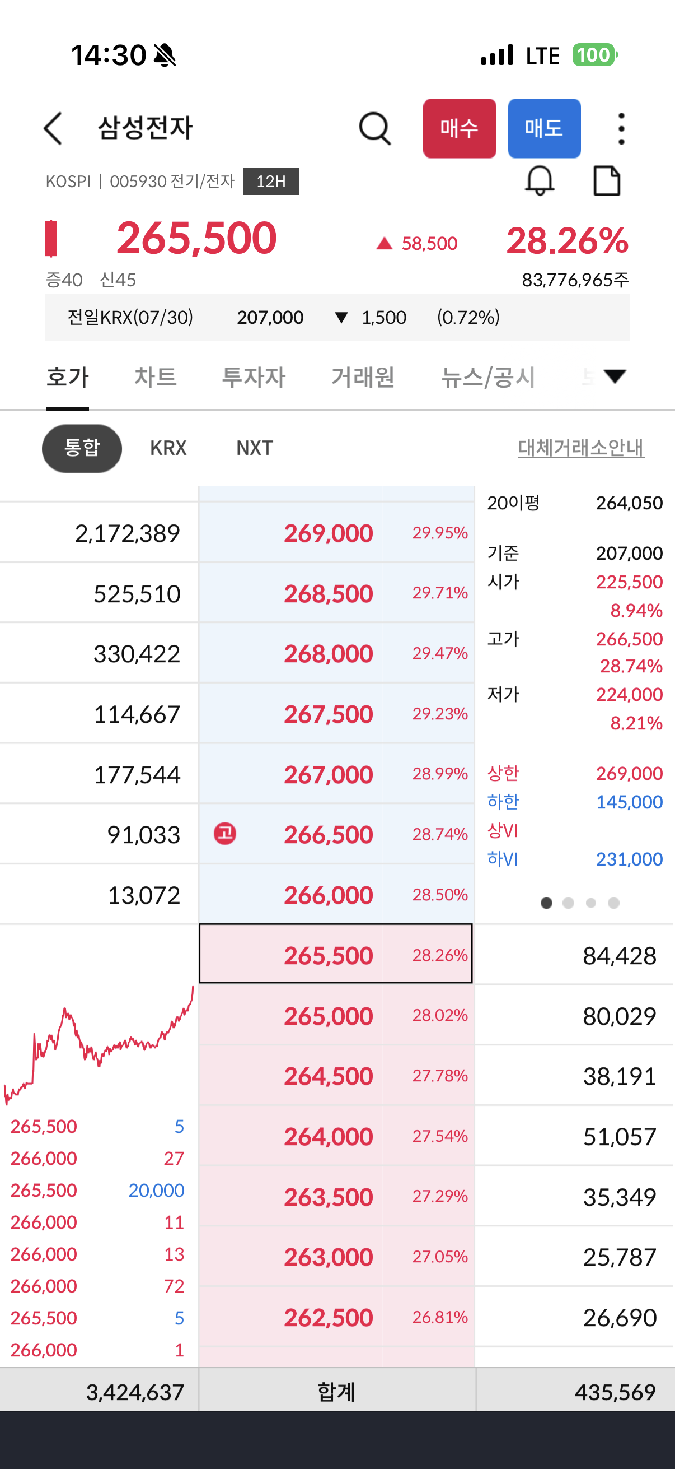Open stock search with magnifier icon
675x1469 pixels.
point(375,128)
